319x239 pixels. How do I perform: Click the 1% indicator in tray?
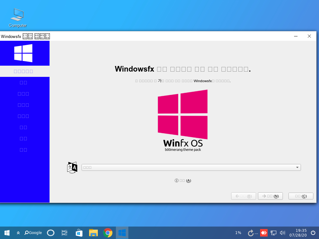click(238, 233)
